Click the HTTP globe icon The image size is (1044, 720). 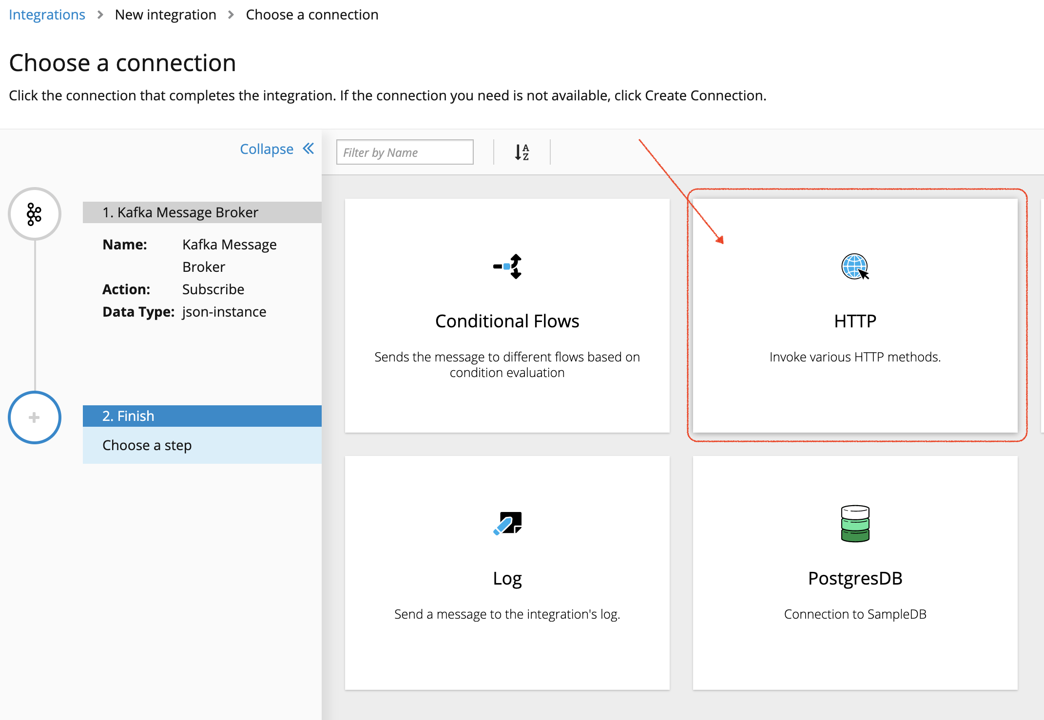click(x=855, y=266)
